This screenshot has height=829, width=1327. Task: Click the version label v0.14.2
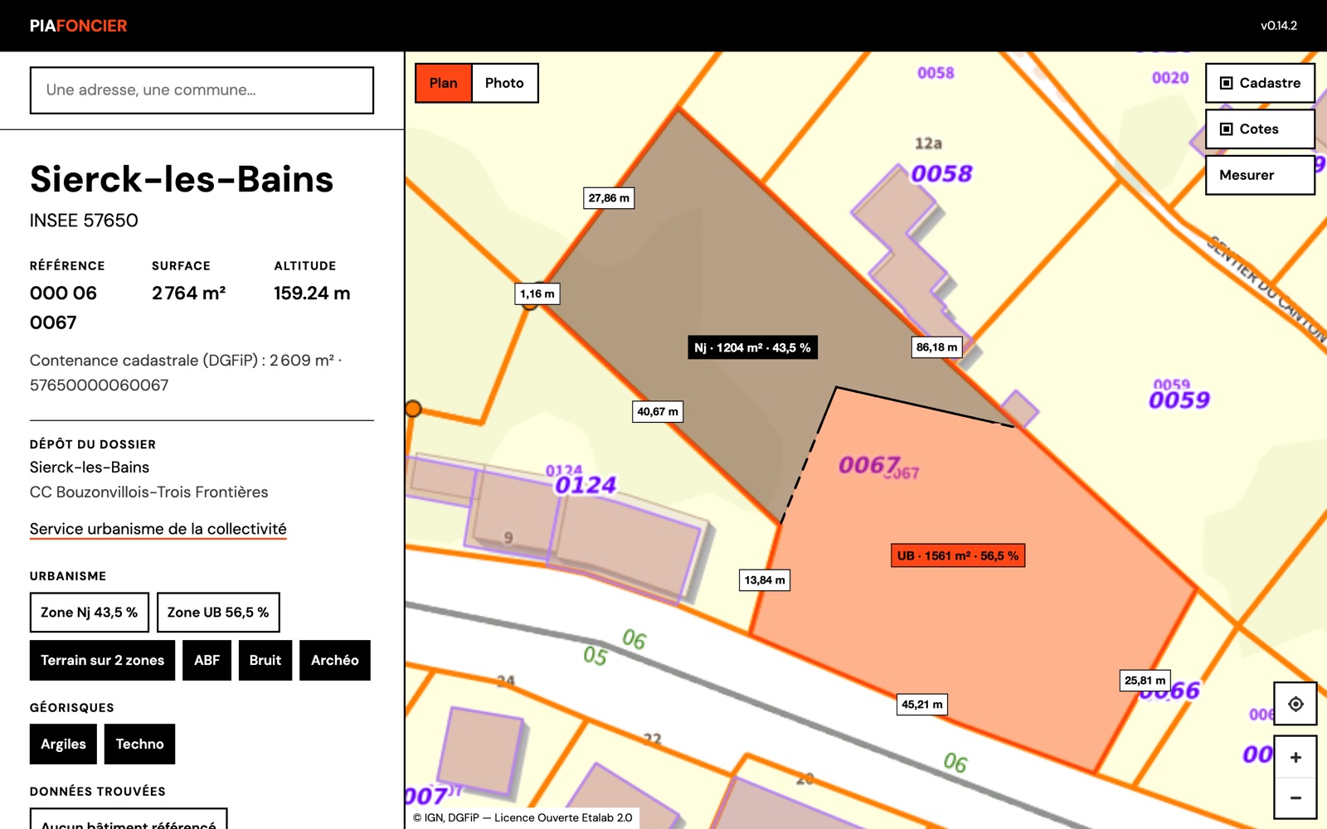pos(1279,26)
